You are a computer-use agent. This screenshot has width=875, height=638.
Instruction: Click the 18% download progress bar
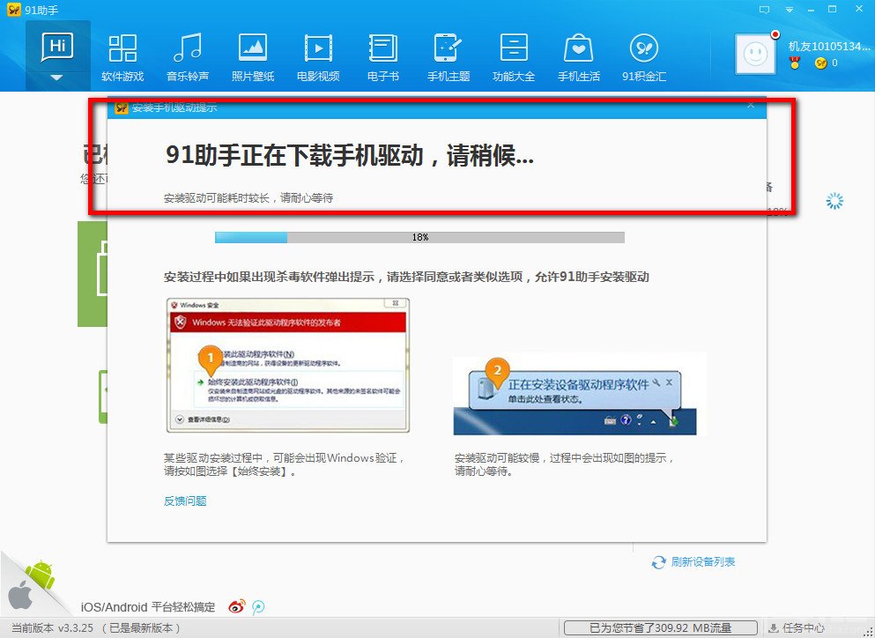pyautogui.click(x=419, y=237)
